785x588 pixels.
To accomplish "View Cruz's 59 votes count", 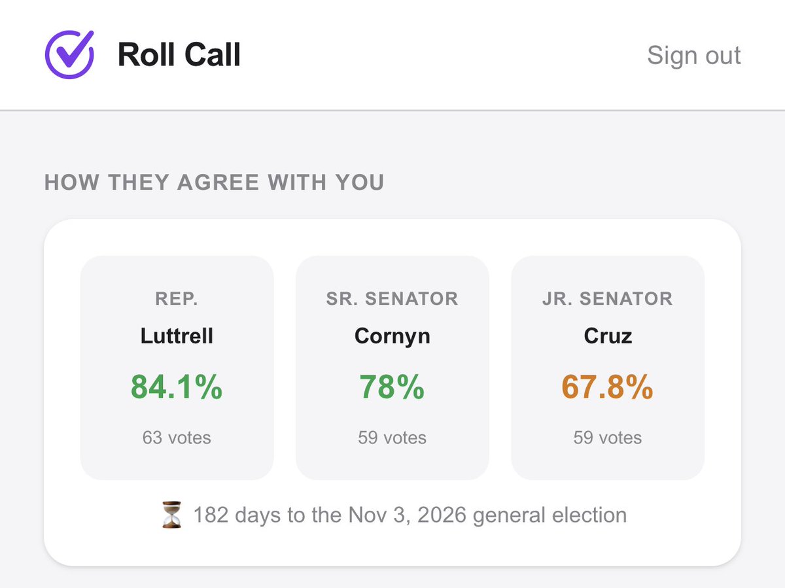I will point(608,438).
